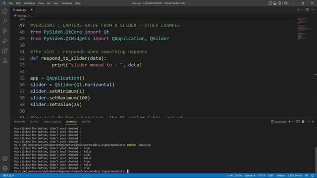Toggle the bottom panel layout icon
Screen dimensions: 317x178
pyautogui.click(x=275, y=3)
